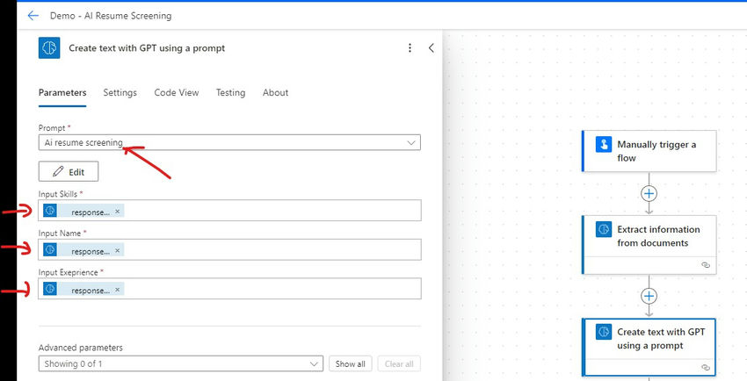Image resolution: width=747 pixels, height=381 pixels.
Task: Click the pencil icon on Edit button
Action: coord(58,172)
